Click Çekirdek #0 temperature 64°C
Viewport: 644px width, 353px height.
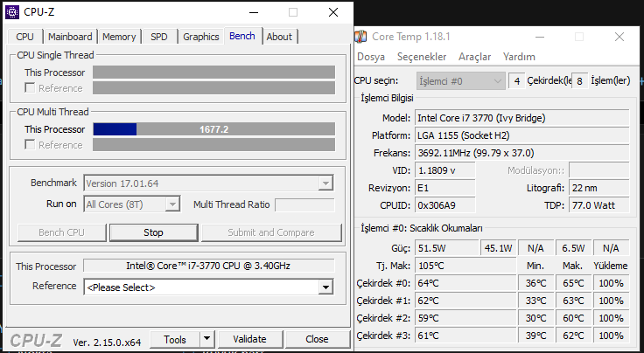tap(465, 283)
